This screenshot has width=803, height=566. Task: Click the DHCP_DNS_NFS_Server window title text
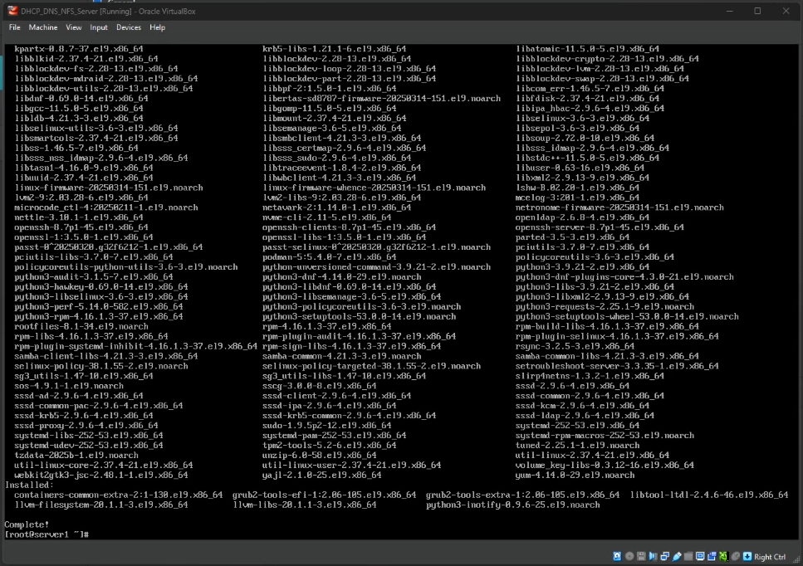[108, 12]
